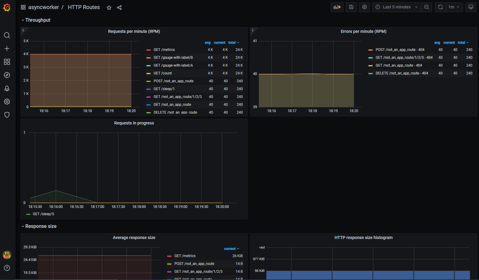Toggle GET /sleep/5 series visibility
Screen dimensions: 479x280
[x=43, y=214]
